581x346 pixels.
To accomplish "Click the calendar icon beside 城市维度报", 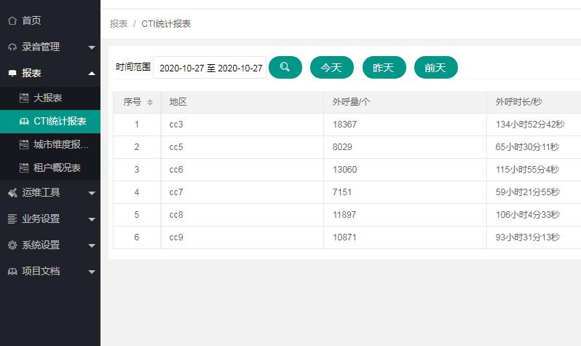I will [24, 145].
